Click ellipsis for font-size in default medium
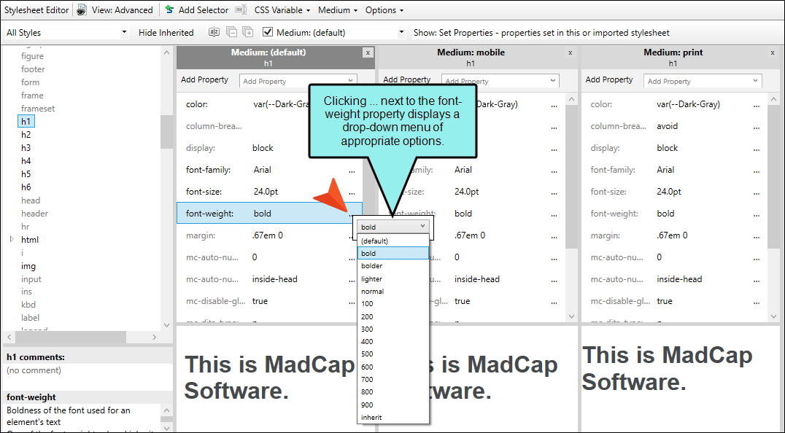Image resolution: width=785 pixels, height=433 pixels. point(352,193)
